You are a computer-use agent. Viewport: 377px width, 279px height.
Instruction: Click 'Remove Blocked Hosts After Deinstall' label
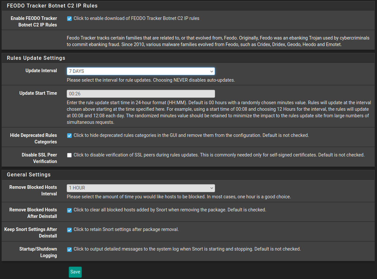33,213
